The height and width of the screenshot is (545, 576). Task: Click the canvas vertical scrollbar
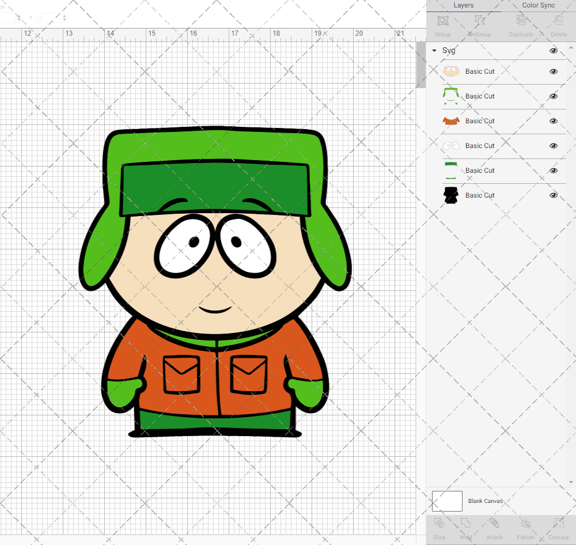[420, 65]
